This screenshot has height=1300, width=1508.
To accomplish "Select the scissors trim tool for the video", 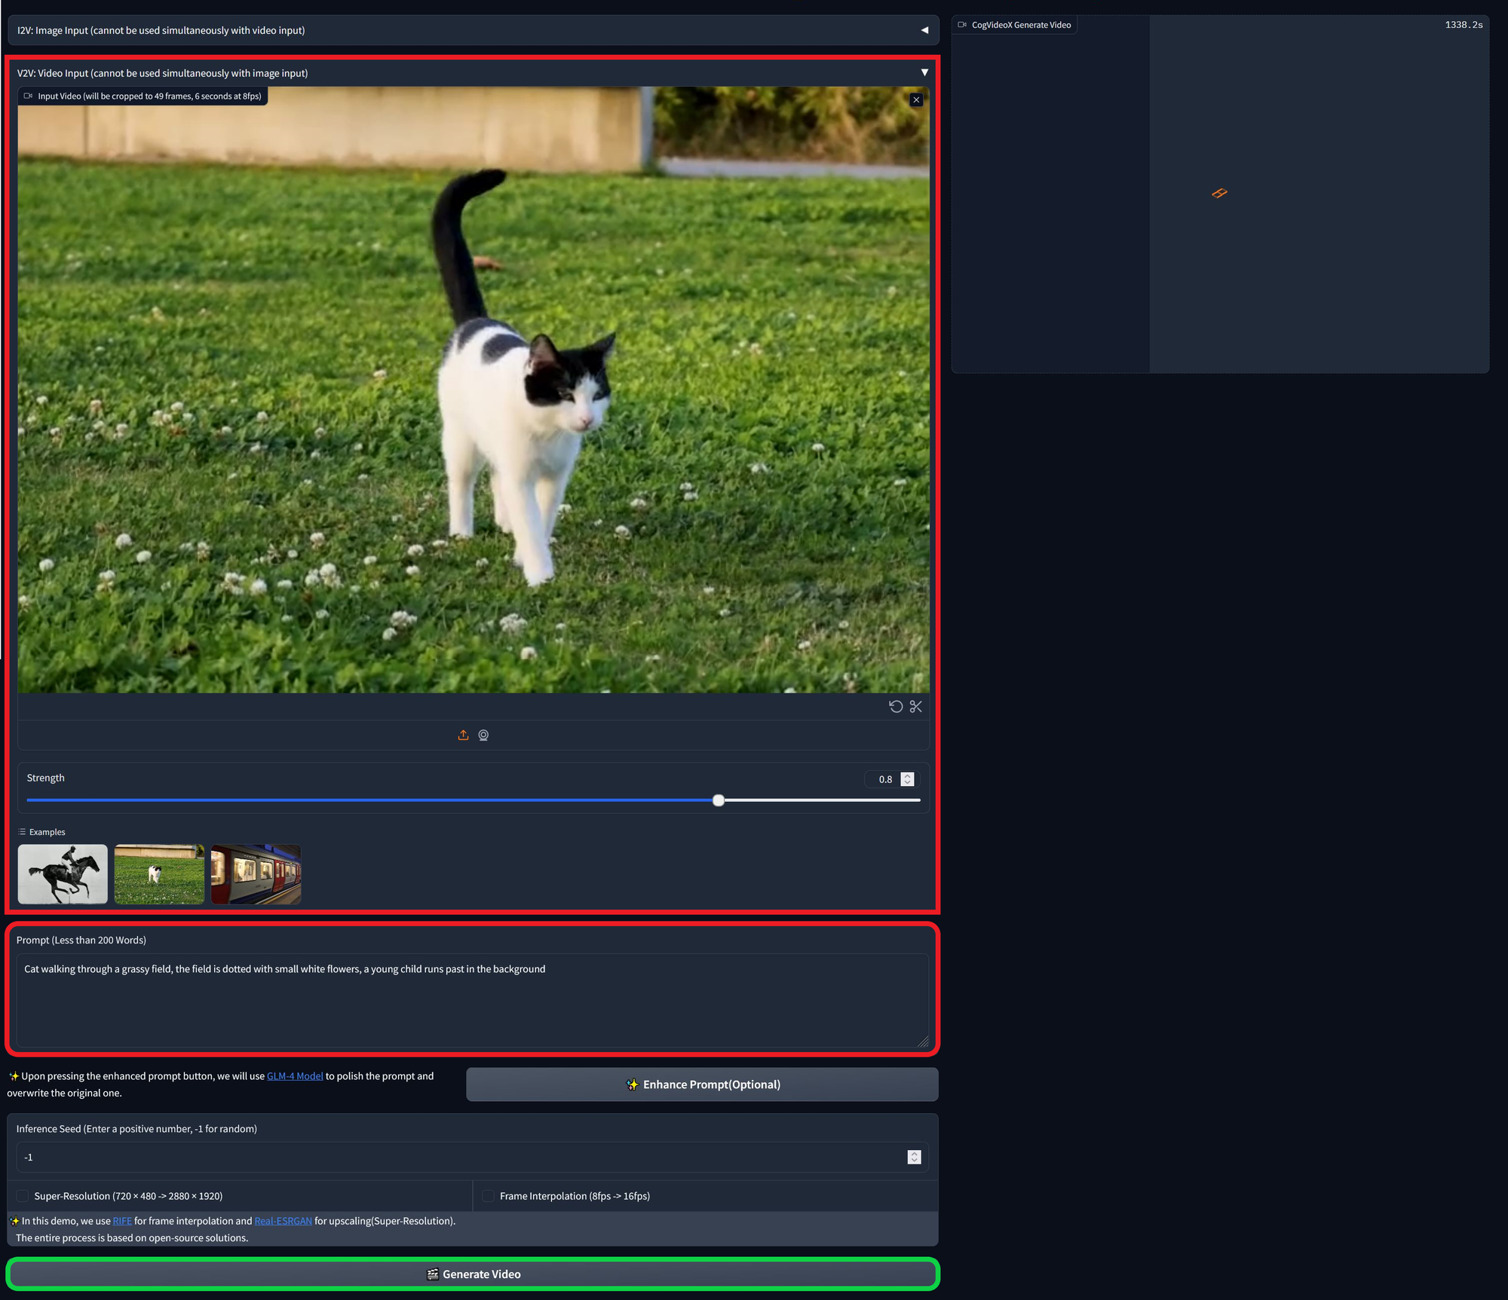I will [915, 706].
